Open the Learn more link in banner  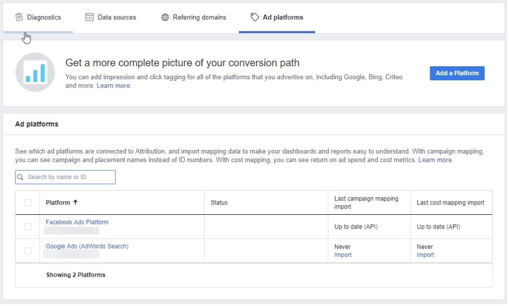tap(114, 85)
